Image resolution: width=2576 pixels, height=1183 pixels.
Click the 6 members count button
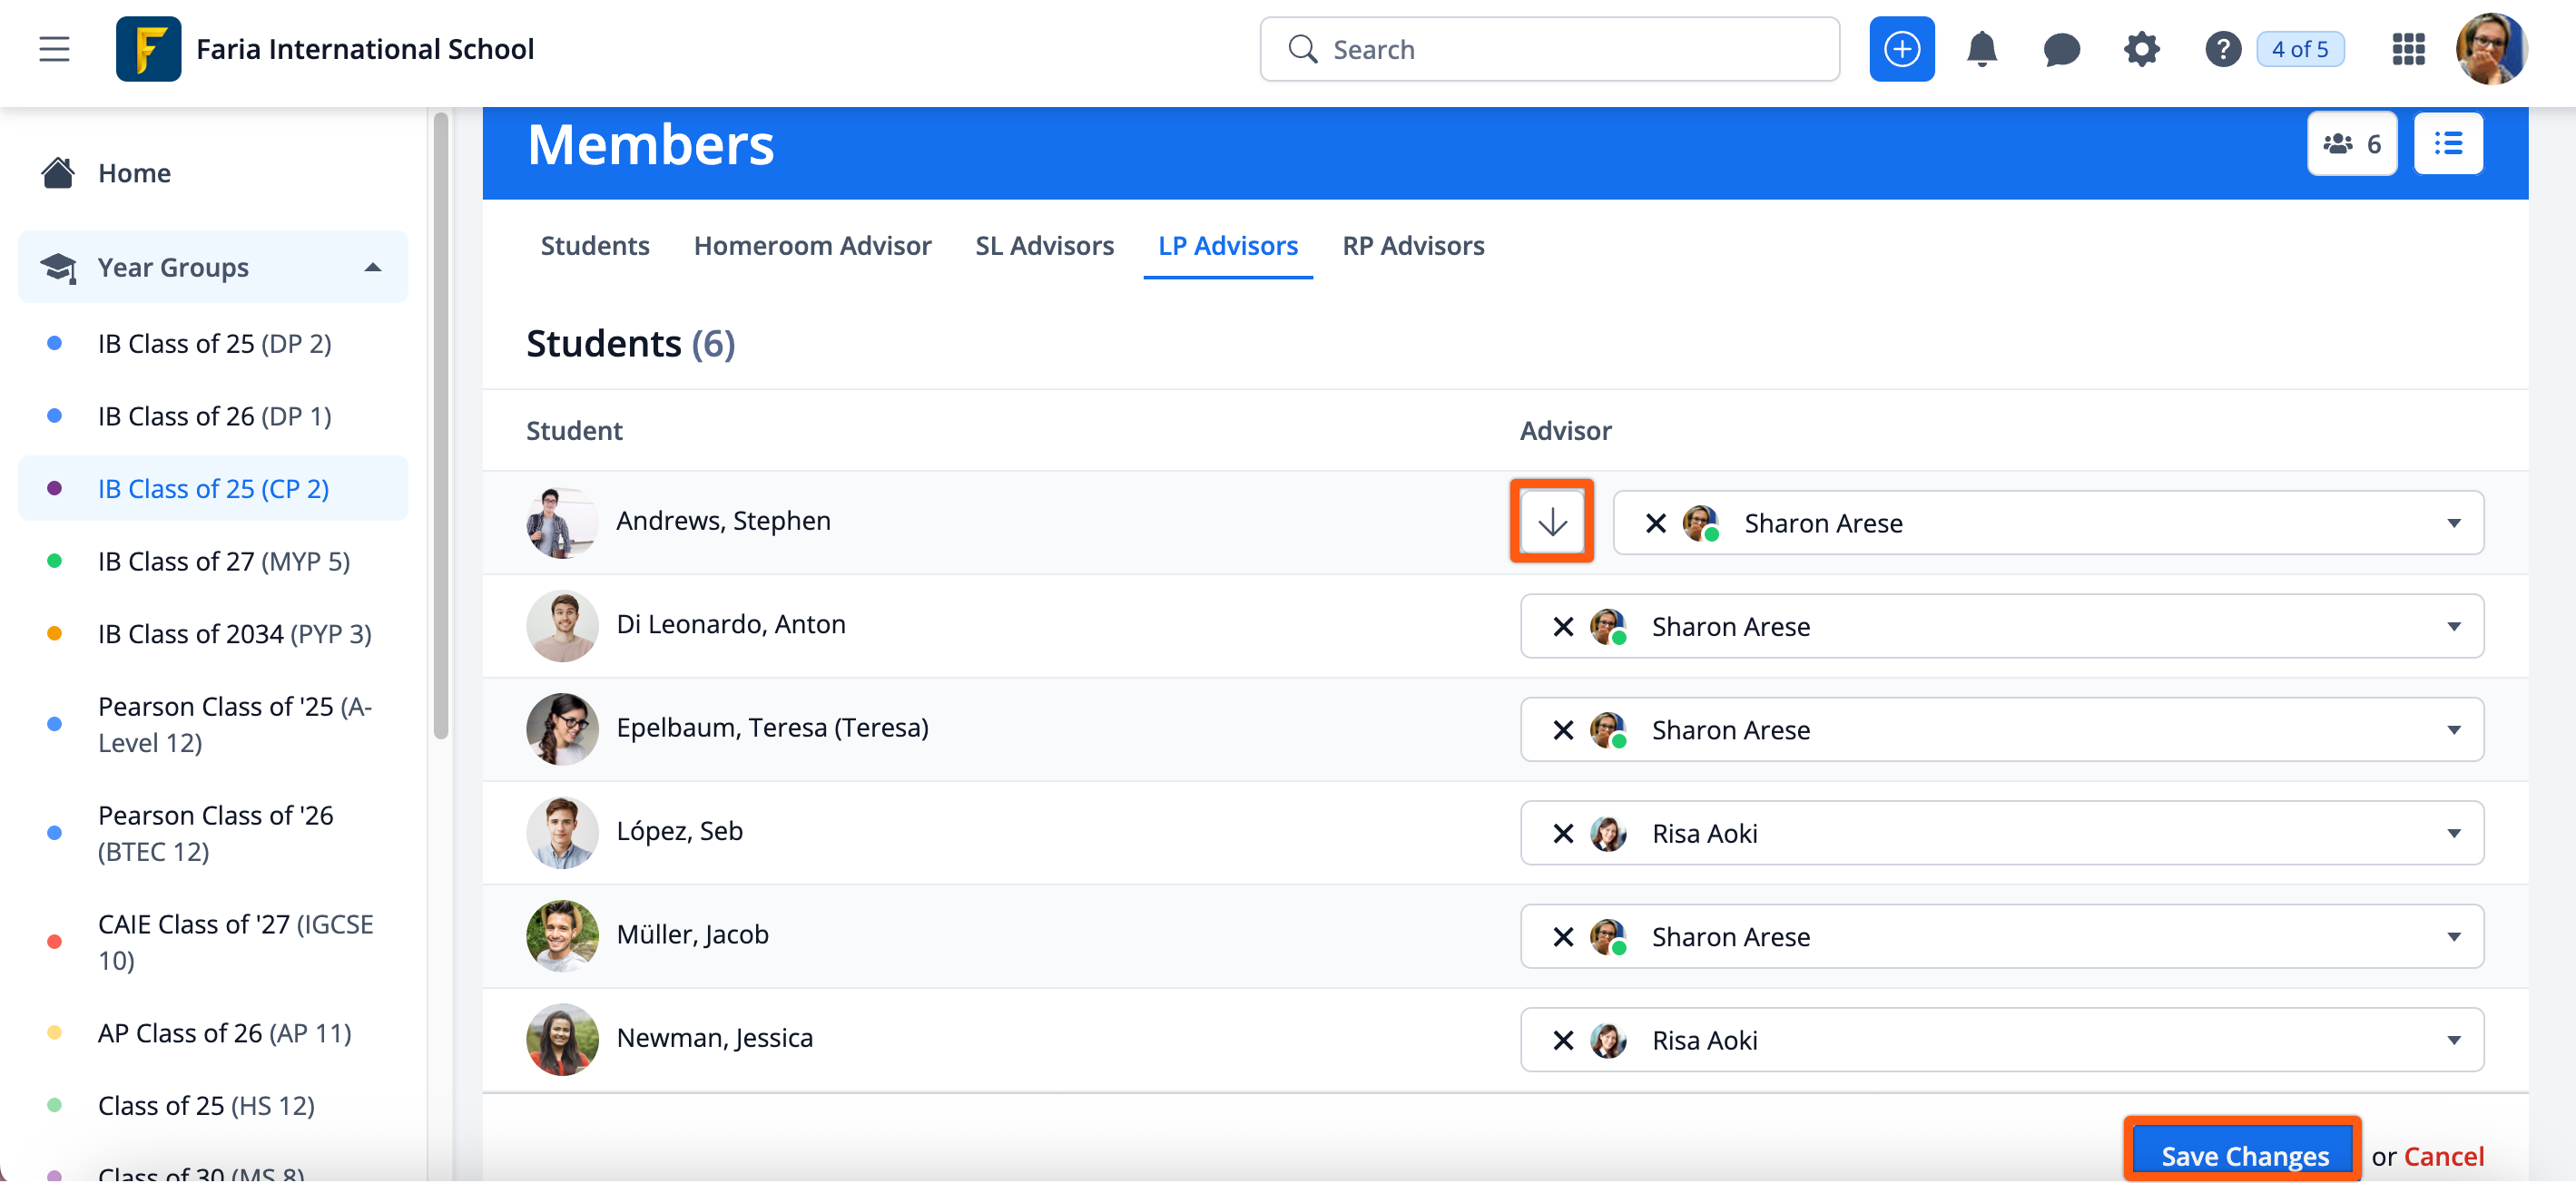2351,144
